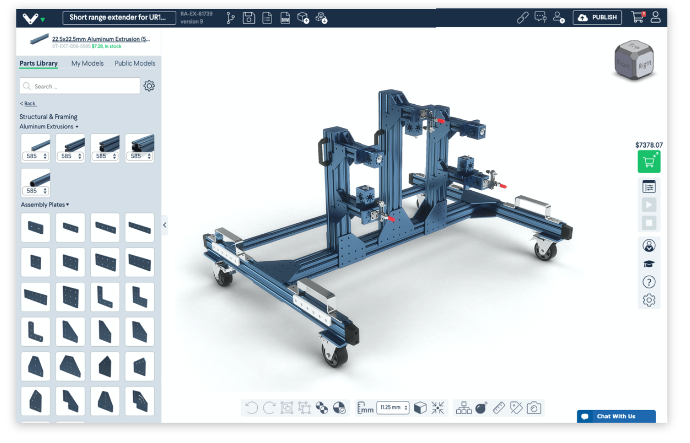
Task: Switch to the My Models tab
Action: pyautogui.click(x=87, y=63)
